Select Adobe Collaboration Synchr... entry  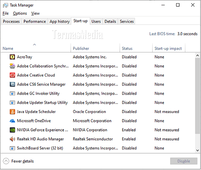[43, 66]
